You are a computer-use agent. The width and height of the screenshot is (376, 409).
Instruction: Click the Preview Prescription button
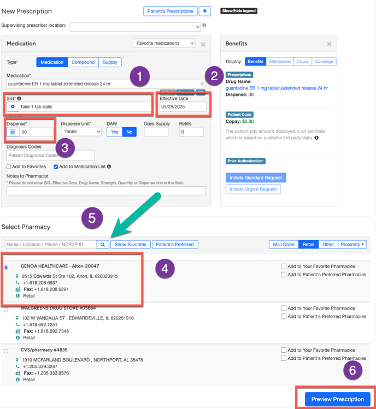[x=337, y=399]
